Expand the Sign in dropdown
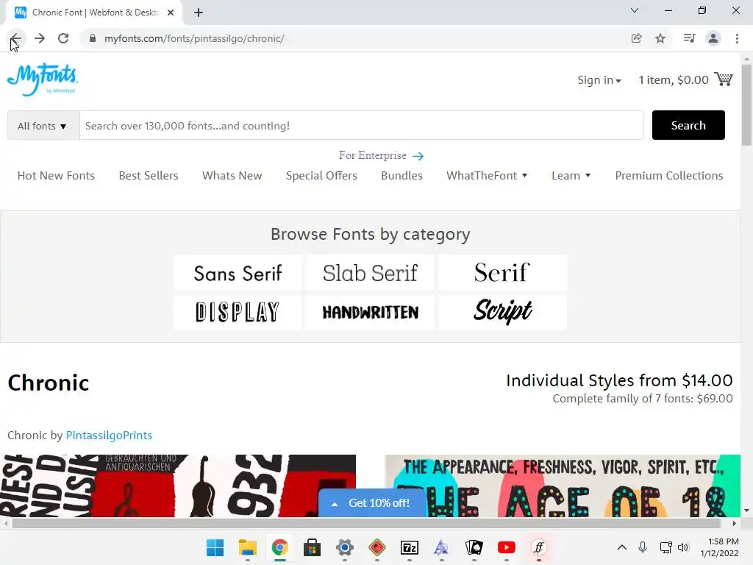 599,79
